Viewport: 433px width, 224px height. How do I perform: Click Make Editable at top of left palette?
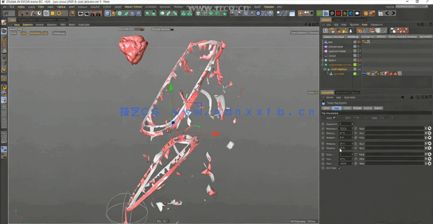tap(4, 22)
